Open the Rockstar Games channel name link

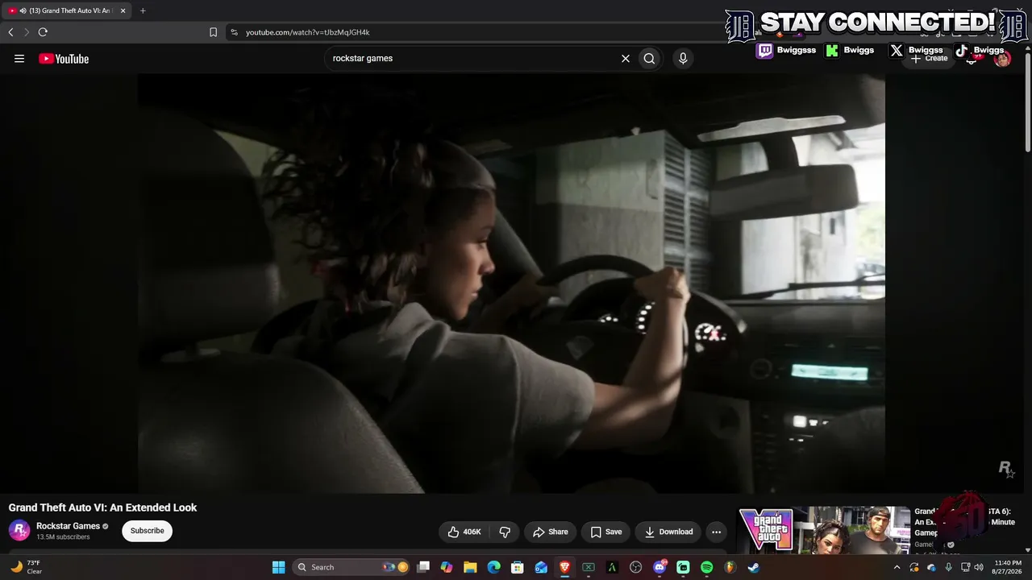tap(68, 526)
